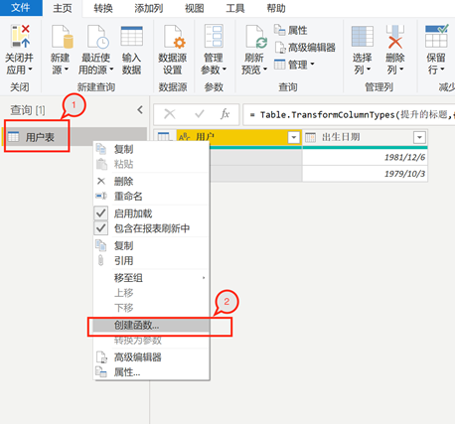Image resolution: width=455 pixels, height=424 pixels.
Task: Switch to the 添加列 ribbon tab
Action: [149, 8]
